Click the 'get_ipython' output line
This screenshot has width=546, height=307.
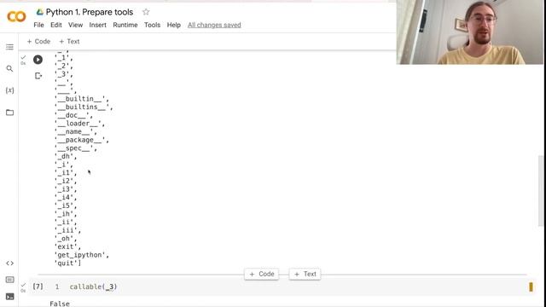pyautogui.click(x=82, y=255)
